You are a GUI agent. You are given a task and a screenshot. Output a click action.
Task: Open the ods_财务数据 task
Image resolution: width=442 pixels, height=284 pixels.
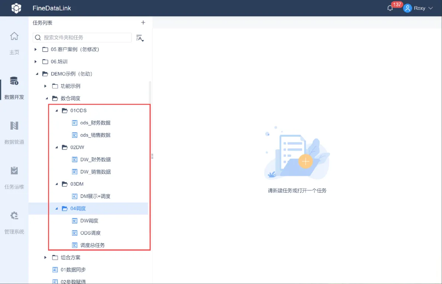tap(95, 123)
